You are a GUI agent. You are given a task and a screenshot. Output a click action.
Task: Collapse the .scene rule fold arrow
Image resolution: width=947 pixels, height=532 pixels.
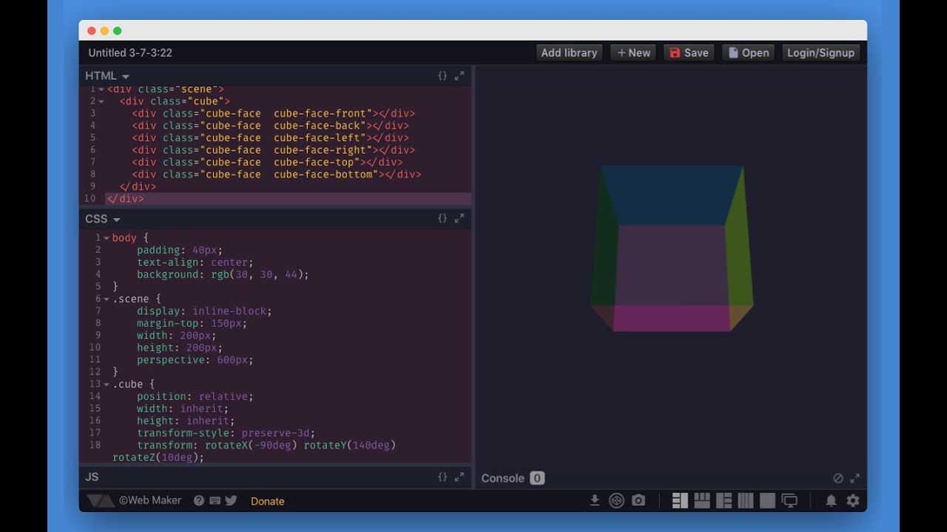[107, 299]
